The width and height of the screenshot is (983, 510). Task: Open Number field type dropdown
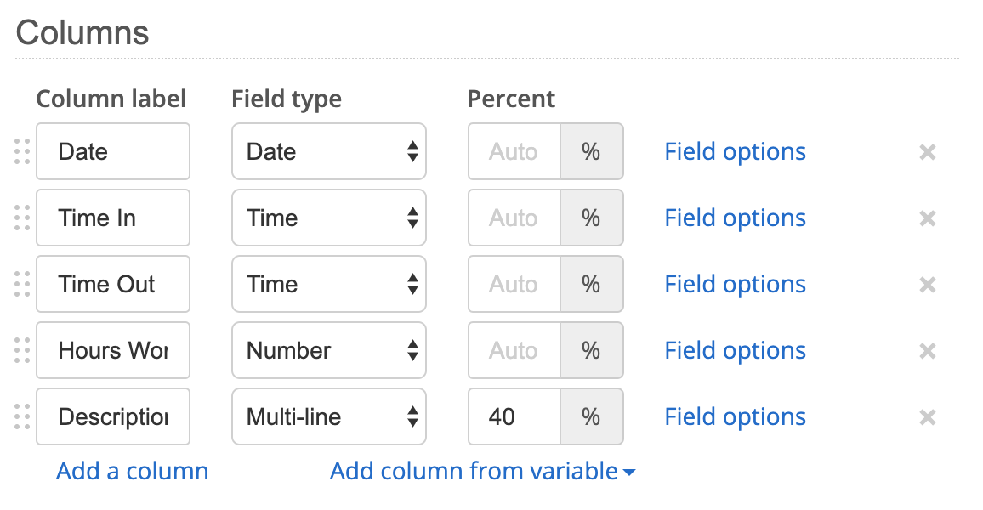click(328, 351)
